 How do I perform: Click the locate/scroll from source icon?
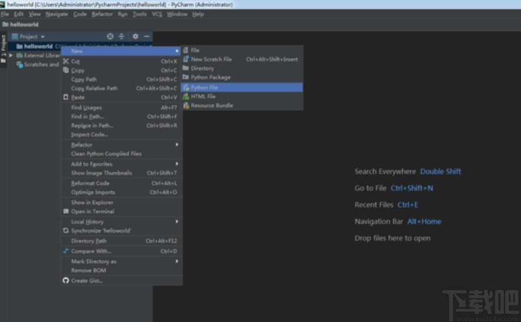coord(110,36)
